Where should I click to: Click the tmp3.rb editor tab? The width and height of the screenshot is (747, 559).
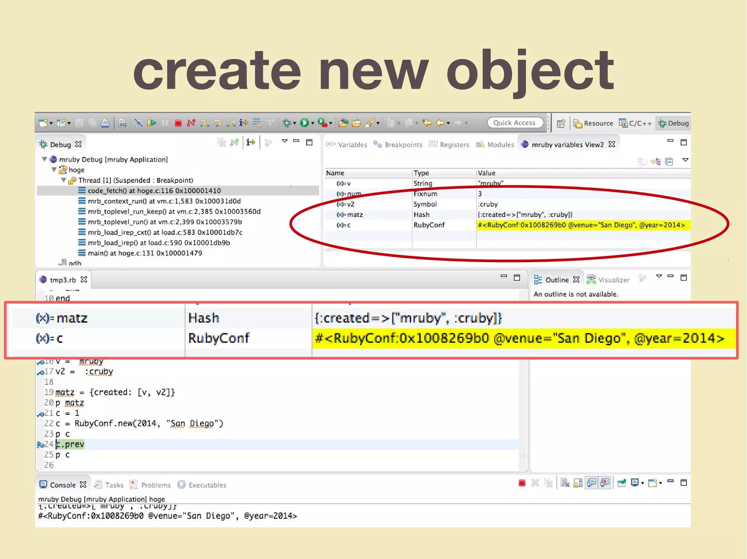(63, 280)
